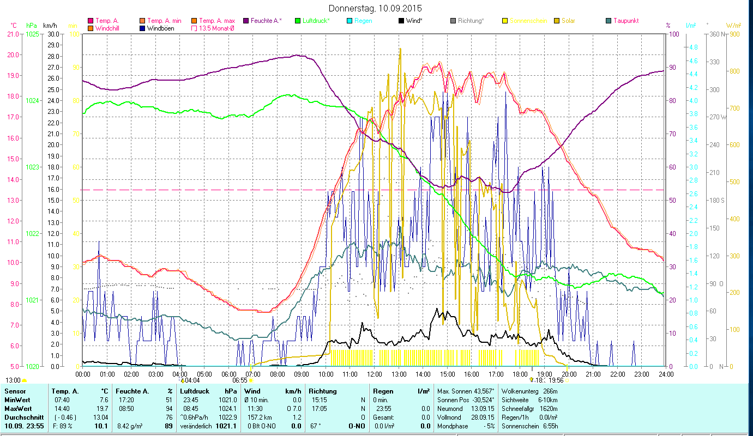Click the Taupunkt legend swatch
The width and height of the screenshot is (753, 436).
click(609, 21)
